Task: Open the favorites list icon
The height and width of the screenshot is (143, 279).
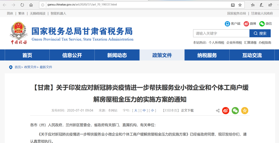Action: click(253, 5)
